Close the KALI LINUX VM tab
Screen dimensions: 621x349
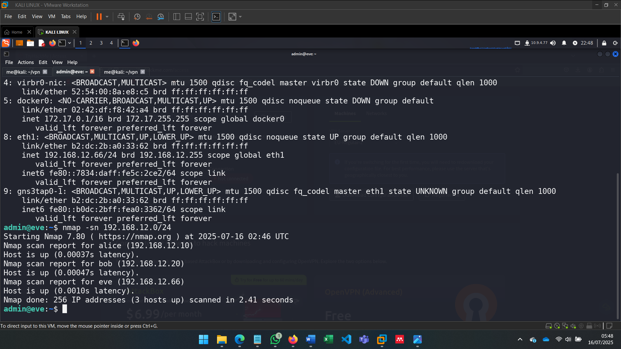pos(75,32)
